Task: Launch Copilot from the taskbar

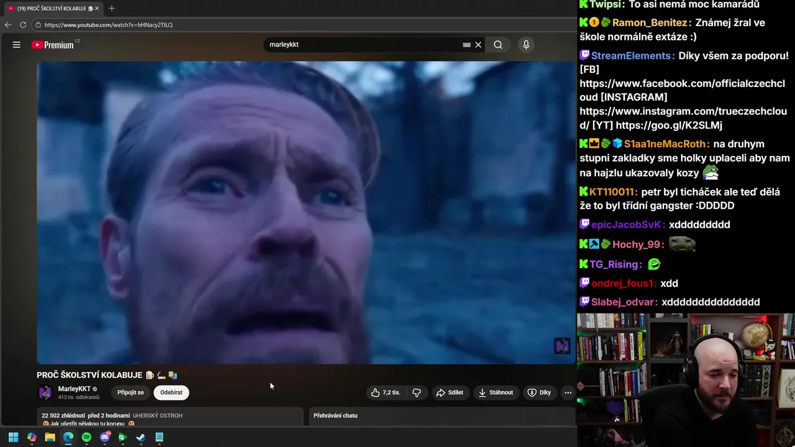Action: (32, 437)
